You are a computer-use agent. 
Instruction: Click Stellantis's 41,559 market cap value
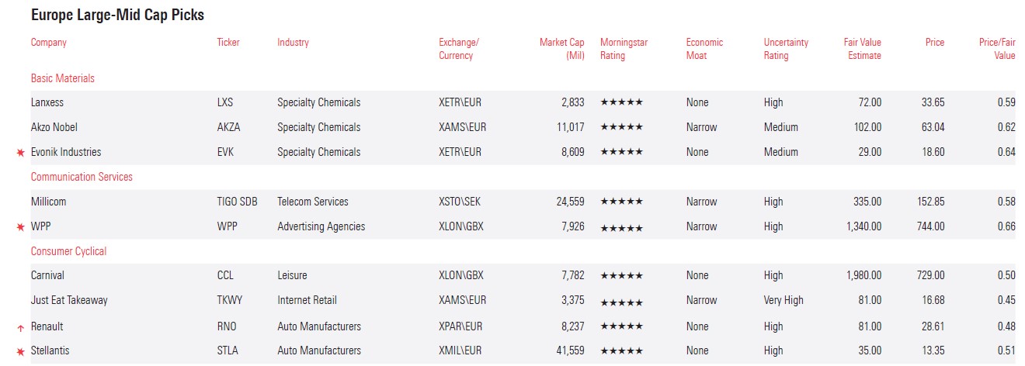point(568,350)
